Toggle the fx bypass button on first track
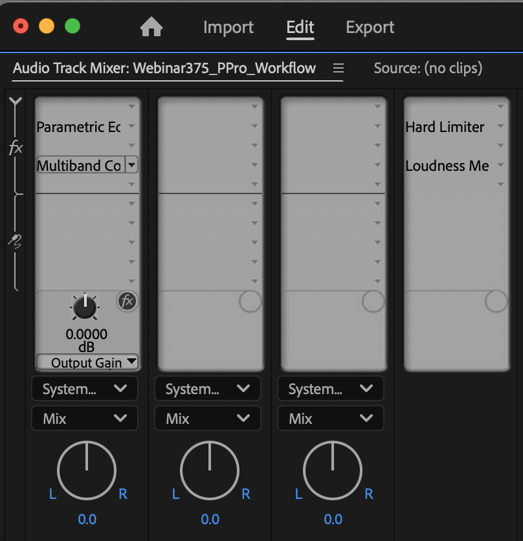This screenshot has height=541, width=523. point(128,301)
